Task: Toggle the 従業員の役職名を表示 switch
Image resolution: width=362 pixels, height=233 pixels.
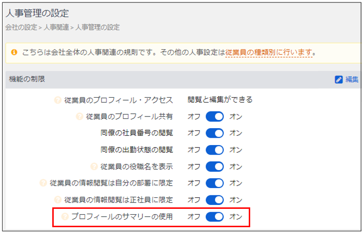Action: 214,167
